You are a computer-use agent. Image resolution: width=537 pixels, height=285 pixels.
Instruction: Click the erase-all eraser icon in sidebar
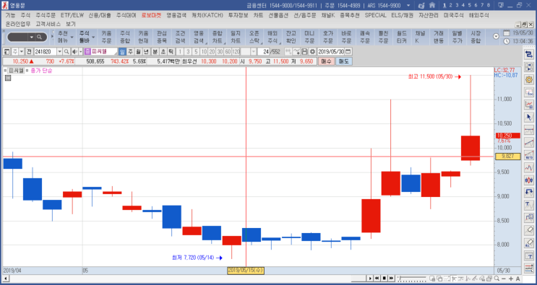529,243
